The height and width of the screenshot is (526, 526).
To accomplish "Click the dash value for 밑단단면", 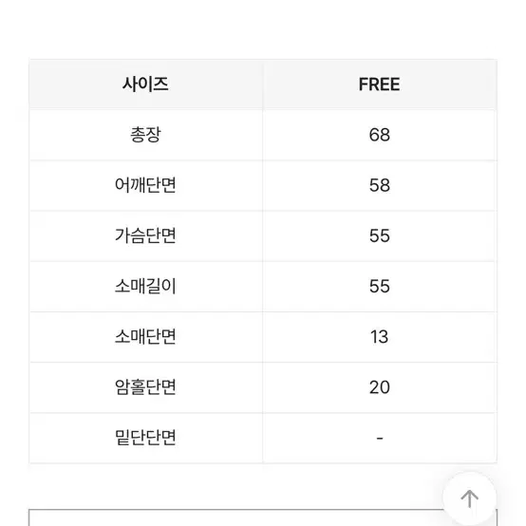I will (x=380, y=438).
